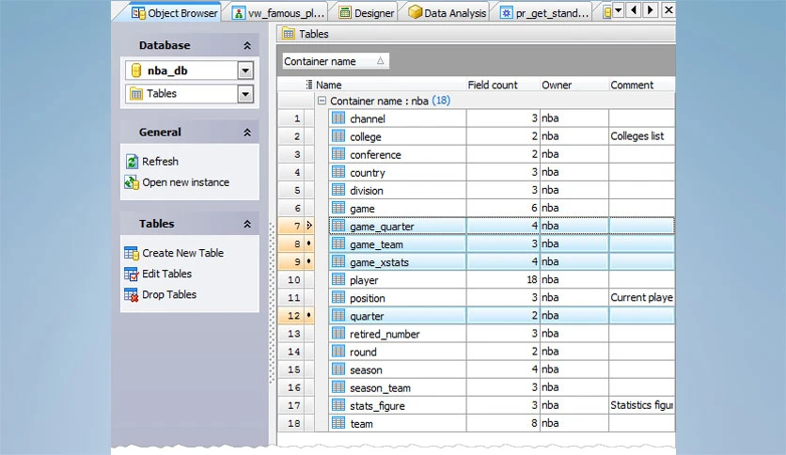Click the table icon for college row
This screenshot has height=455, width=786.
(x=338, y=136)
